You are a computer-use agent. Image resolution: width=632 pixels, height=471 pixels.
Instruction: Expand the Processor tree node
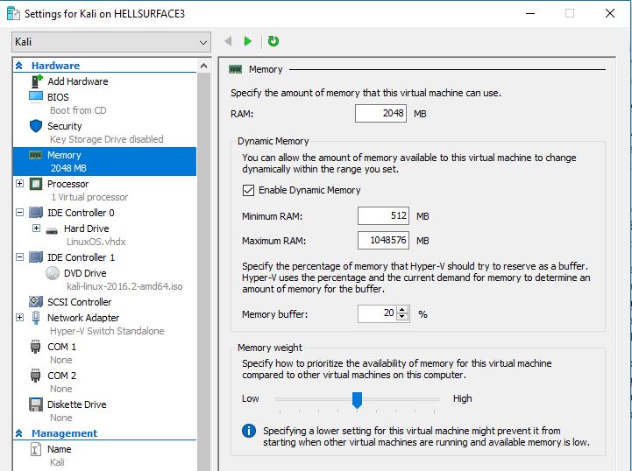pos(19,184)
